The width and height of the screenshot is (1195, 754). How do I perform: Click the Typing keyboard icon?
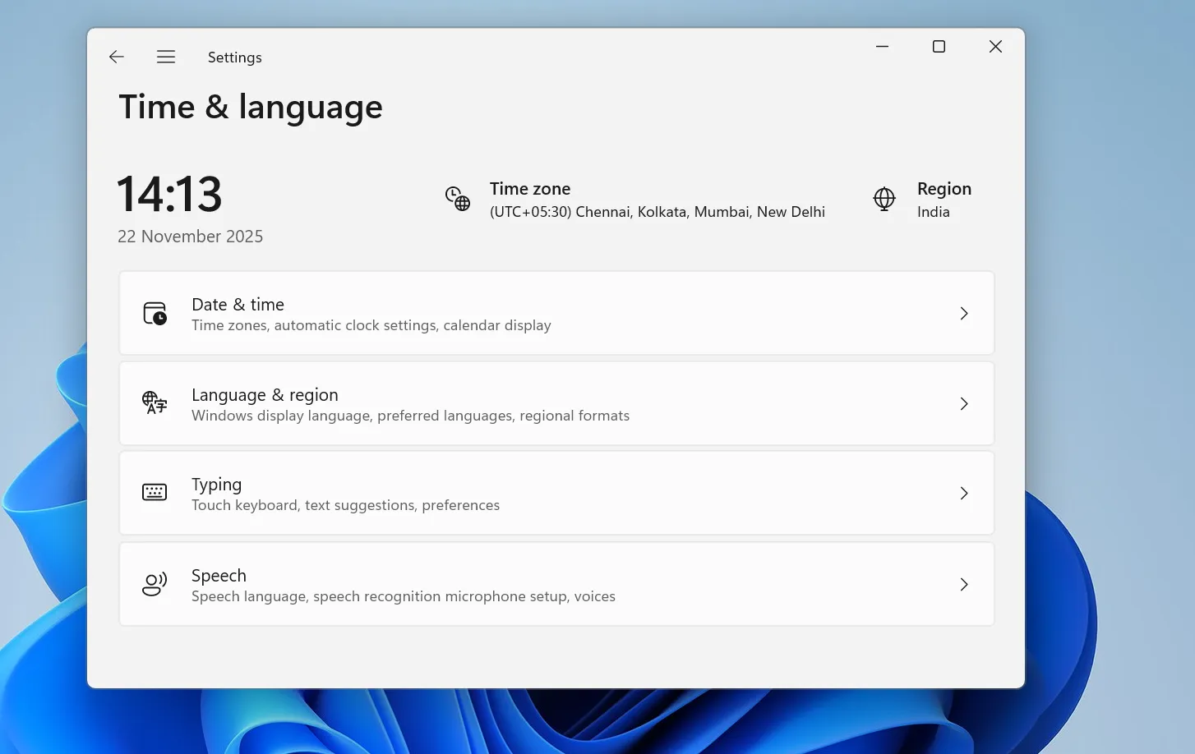(155, 493)
